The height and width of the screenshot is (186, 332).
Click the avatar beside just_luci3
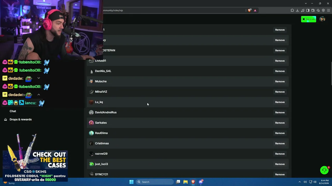[x=91, y=164]
